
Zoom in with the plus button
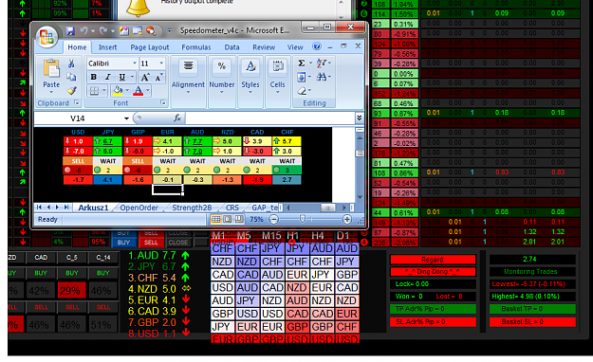point(347,219)
